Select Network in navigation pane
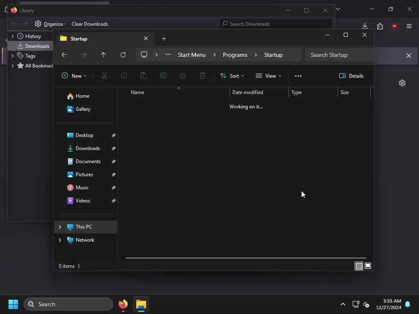419x314 pixels. click(x=86, y=240)
